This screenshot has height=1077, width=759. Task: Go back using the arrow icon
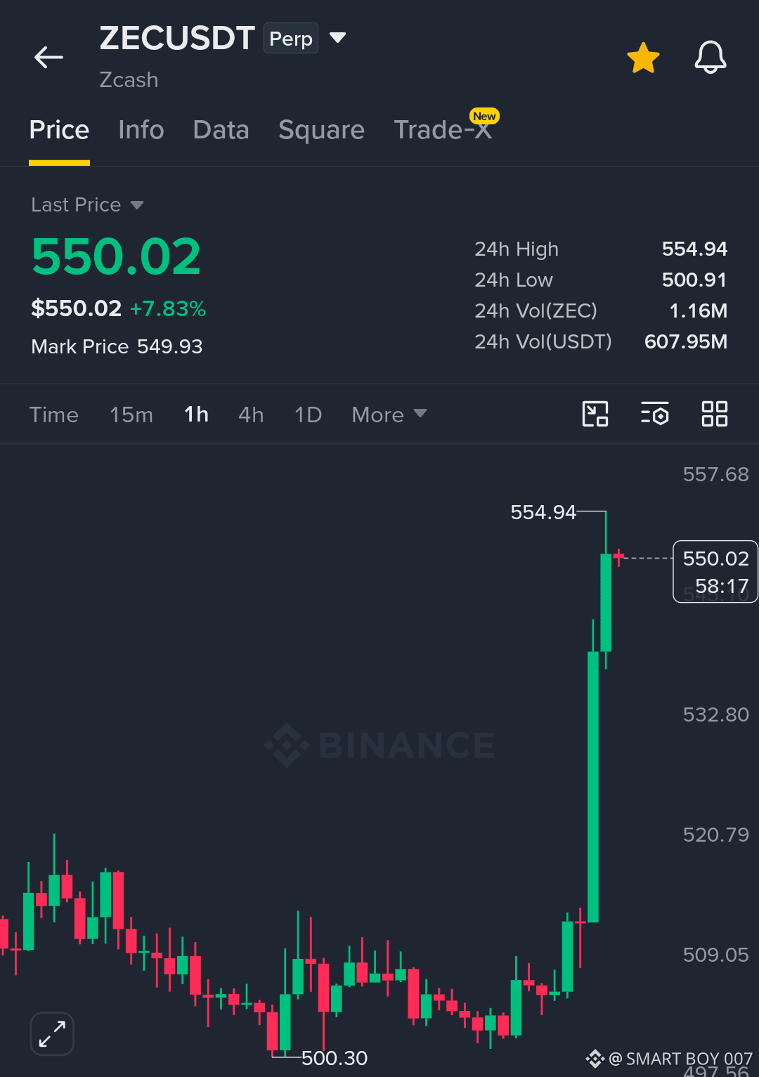coord(48,58)
